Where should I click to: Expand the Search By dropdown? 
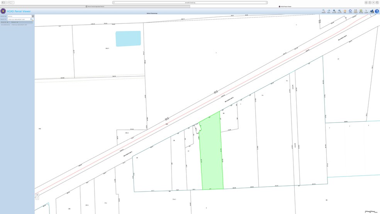point(33,16)
